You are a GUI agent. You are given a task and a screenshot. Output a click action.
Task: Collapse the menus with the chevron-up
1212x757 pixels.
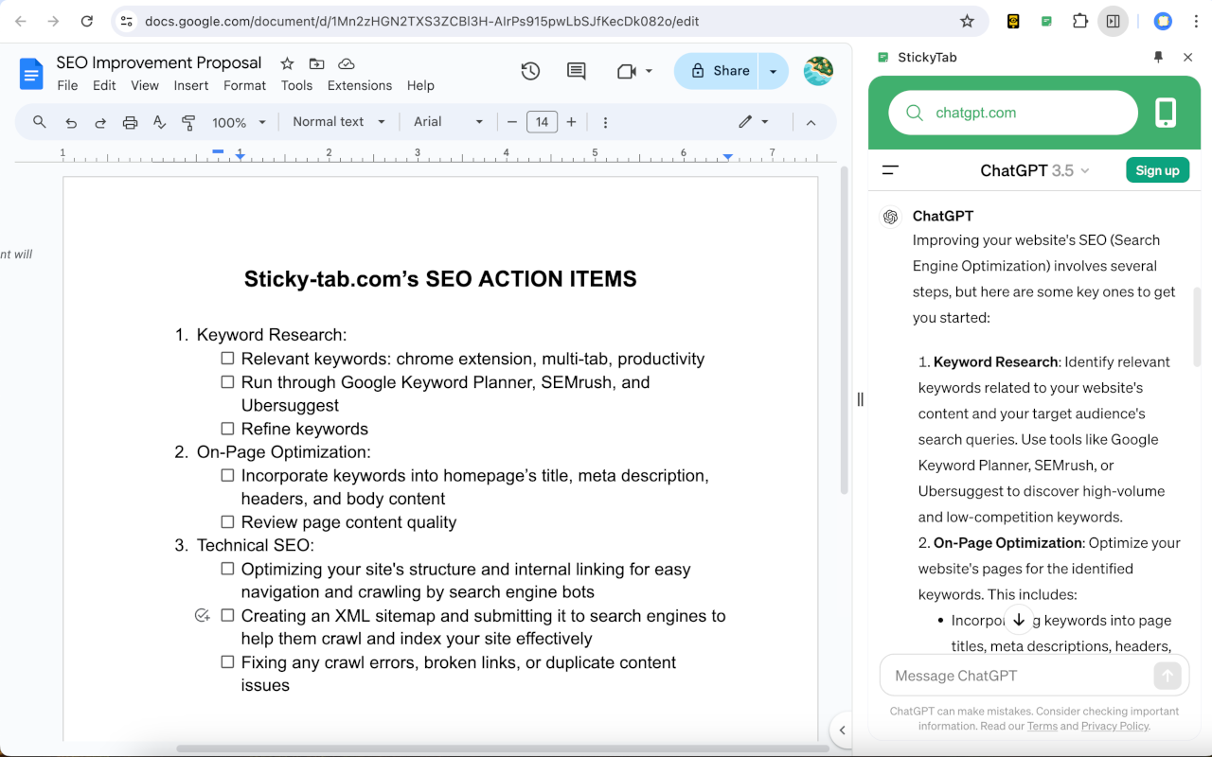click(811, 122)
